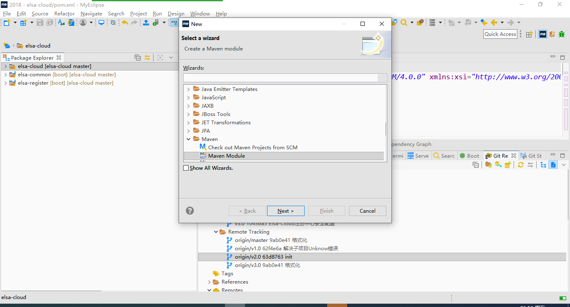The width and height of the screenshot is (570, 307).
Task: Open the Navigate menu
Action: tap(91, 14)
